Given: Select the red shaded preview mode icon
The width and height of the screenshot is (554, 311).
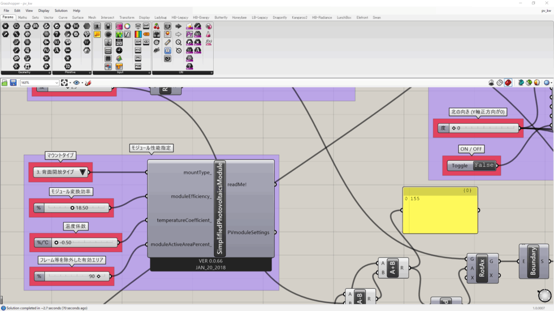Looking at the screenshot, I should coord(509,83).
